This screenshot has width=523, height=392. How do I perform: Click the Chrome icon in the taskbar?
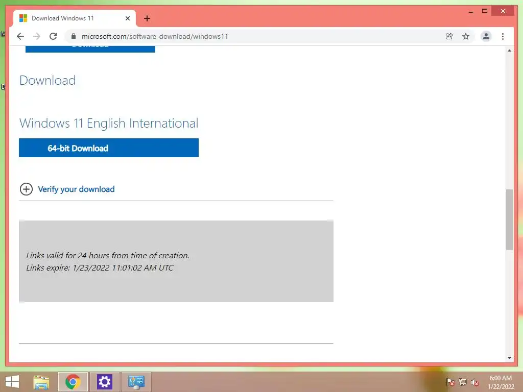(x=73, y=382)
